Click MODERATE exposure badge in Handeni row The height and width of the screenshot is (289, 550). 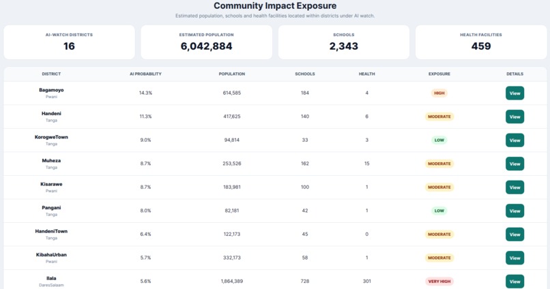pyautogui.click(x=439, y=117)
